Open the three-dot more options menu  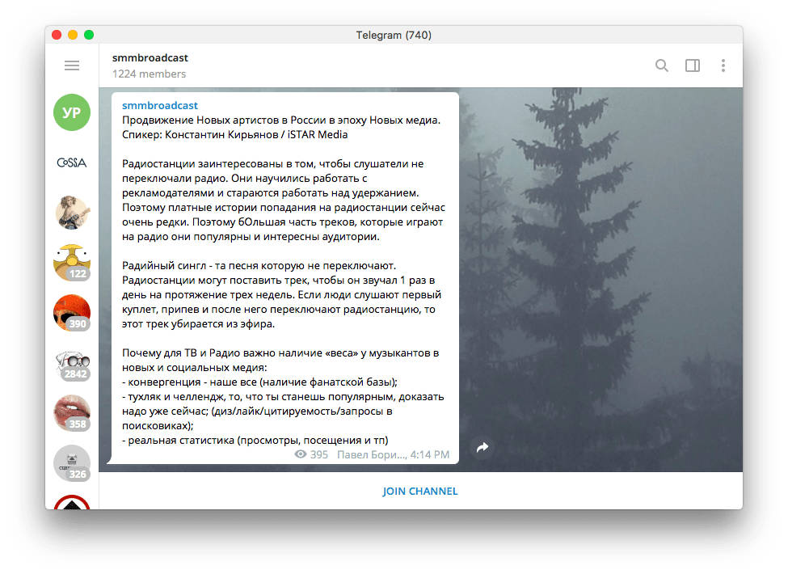point(723,65)
